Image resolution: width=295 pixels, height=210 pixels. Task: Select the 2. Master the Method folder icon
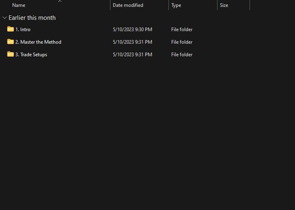coord(11,42)
